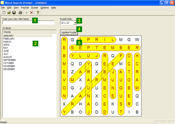Open the View menu
Viewport: 175px width, 124px height.
(16, 8)
